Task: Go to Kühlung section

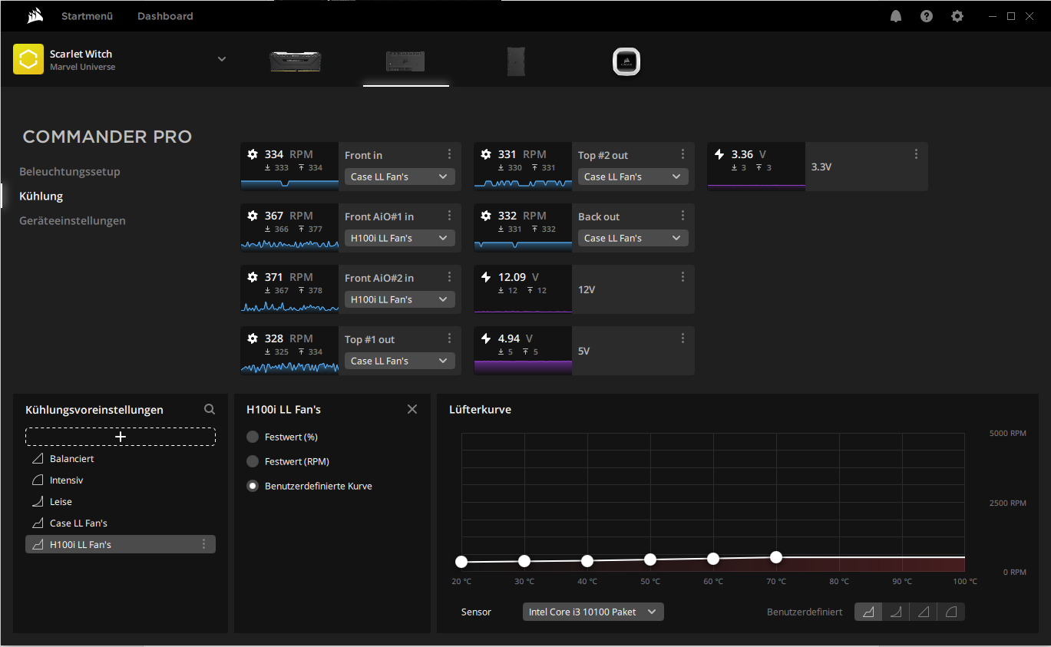Action: 41,196
